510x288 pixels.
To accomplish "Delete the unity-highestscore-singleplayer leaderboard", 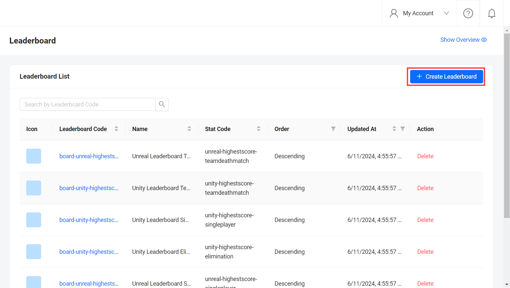I will [x=425, y=220].
